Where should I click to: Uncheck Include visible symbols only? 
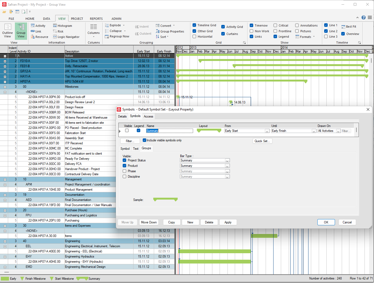[144, 140]
